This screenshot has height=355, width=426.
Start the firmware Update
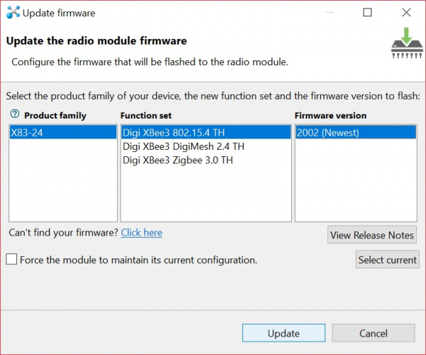coord(283,333)
